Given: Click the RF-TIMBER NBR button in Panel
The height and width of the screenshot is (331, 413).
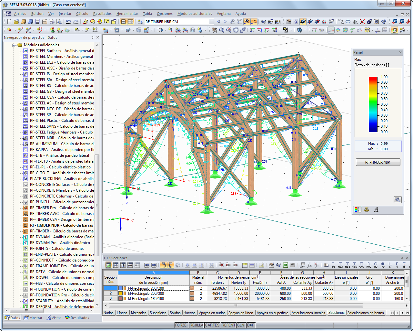Looking at the screenshot, I should click(x=378, y=162).
